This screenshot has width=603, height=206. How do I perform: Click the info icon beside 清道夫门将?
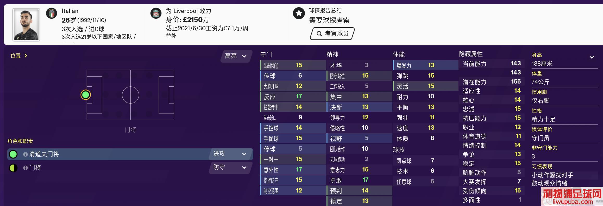[x=25, y=154]
